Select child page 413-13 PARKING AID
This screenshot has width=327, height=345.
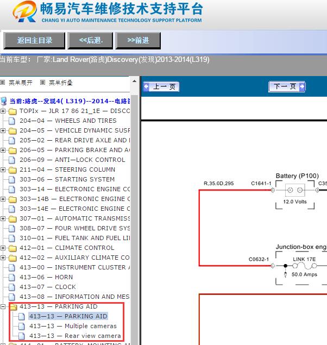pos(68,316)
